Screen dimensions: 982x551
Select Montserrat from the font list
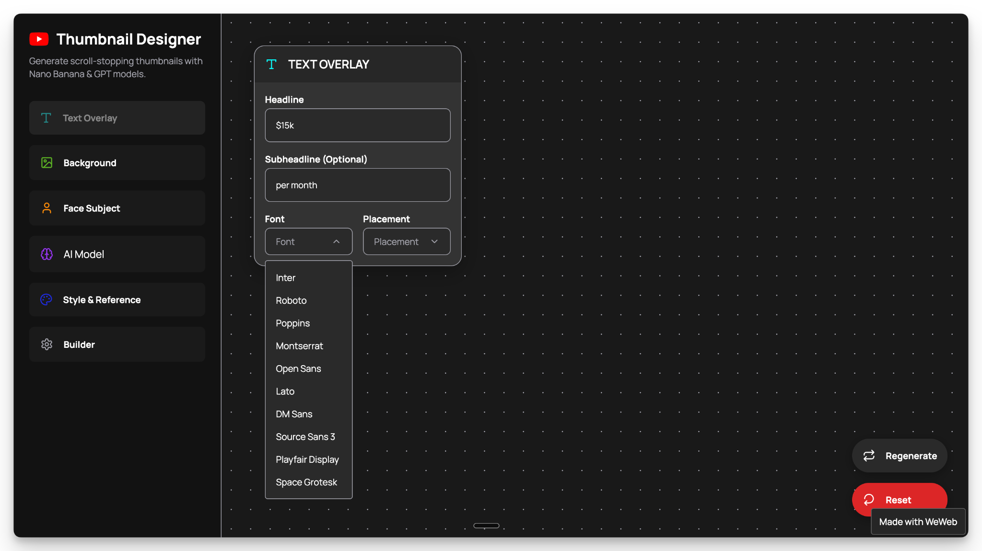tap(299, 346)
